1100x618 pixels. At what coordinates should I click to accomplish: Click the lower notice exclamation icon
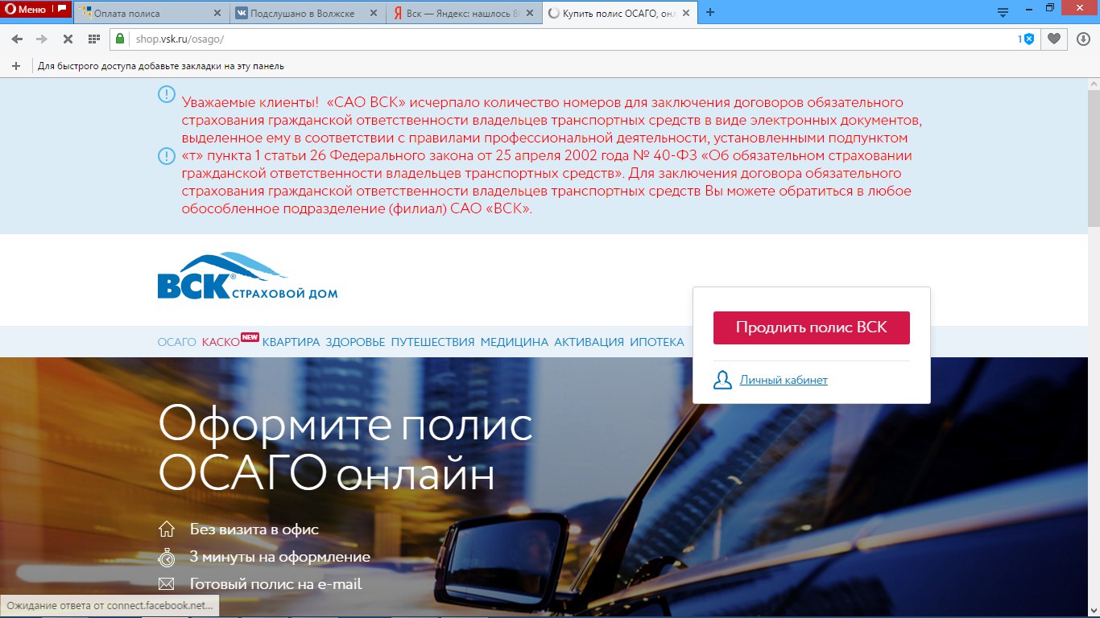click(x=166, y=155)
